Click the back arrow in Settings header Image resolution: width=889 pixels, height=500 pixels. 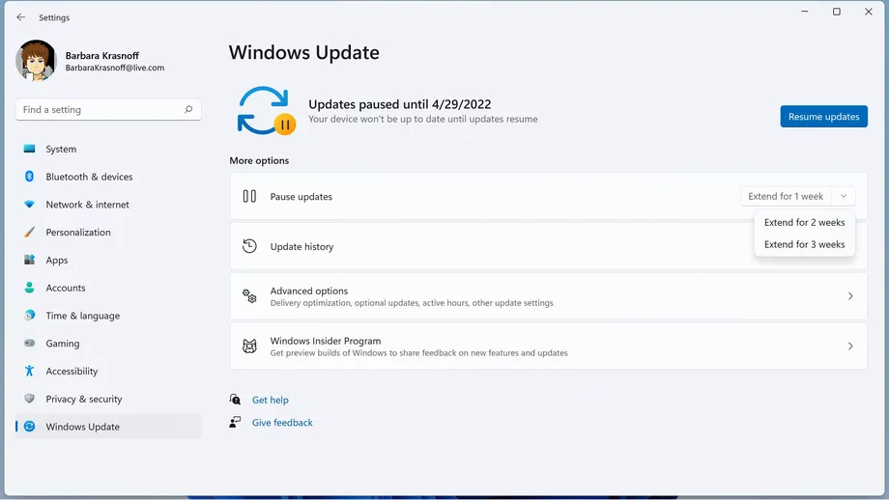(21, 17)
